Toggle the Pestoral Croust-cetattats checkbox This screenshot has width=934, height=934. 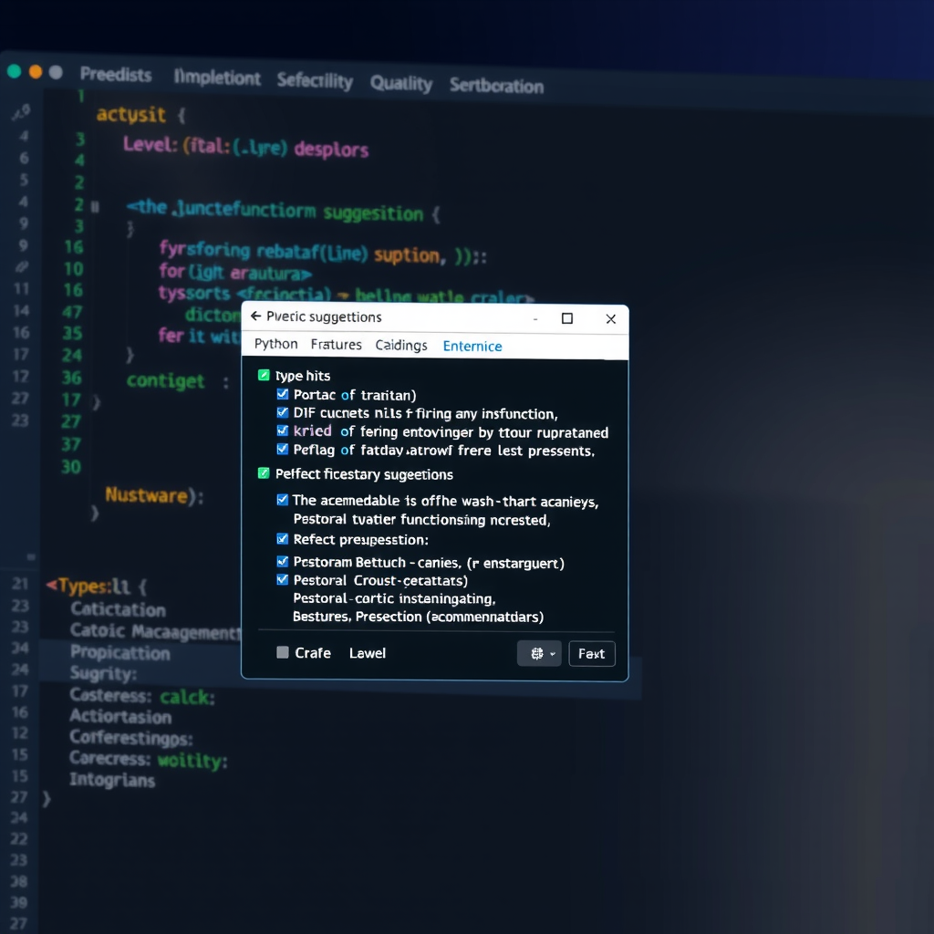point(282,580)
